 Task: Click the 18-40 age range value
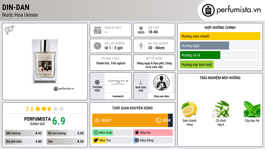pos(153,32)
